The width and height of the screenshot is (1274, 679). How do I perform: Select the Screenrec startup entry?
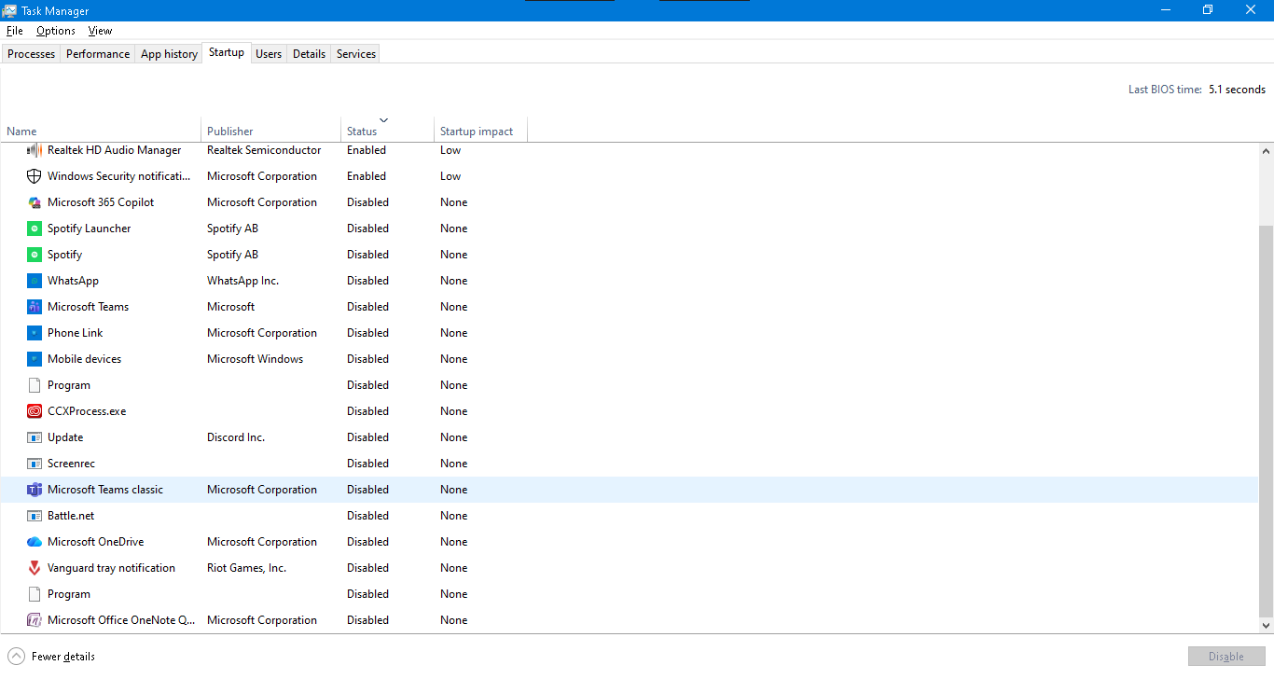click(x=71, y=464)
